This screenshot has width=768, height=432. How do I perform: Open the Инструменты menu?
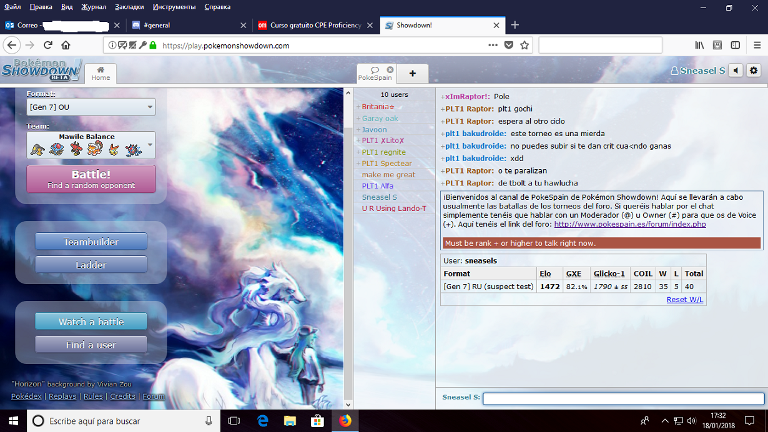tap(174, 7)
